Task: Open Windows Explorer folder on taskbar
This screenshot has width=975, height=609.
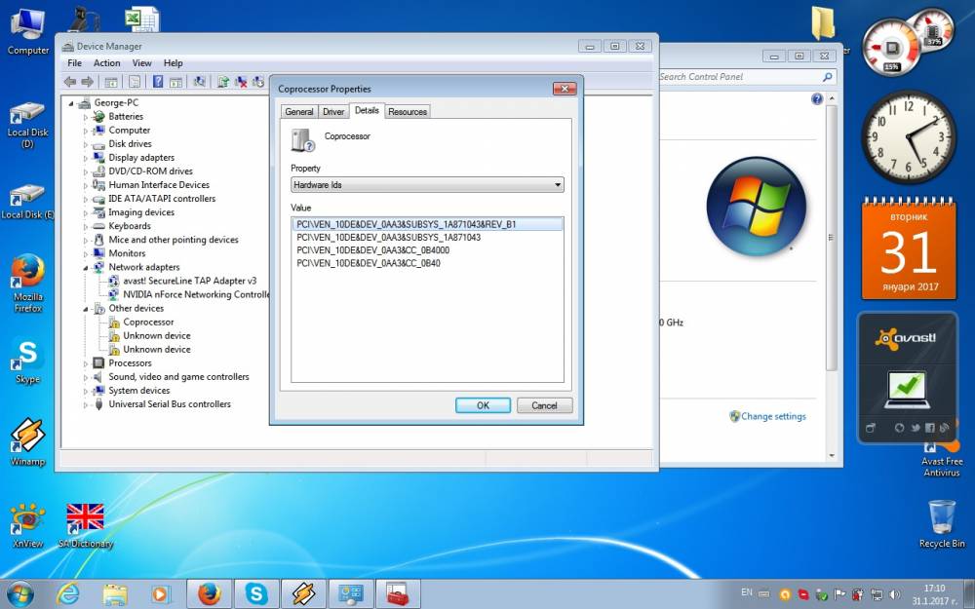Action: coord(115,594)
